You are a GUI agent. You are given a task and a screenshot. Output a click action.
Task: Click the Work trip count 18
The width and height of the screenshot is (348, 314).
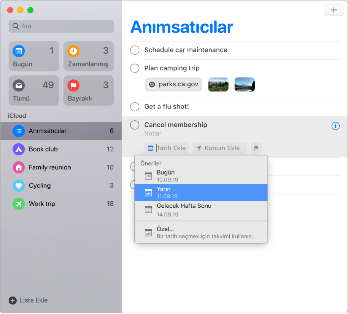pos(110,204)
